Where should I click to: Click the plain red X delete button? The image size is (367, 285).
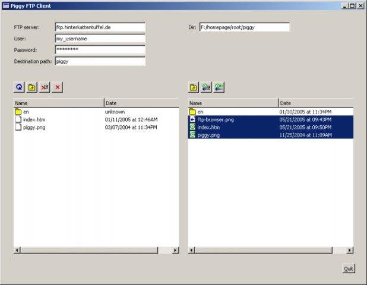coord(58,87)
